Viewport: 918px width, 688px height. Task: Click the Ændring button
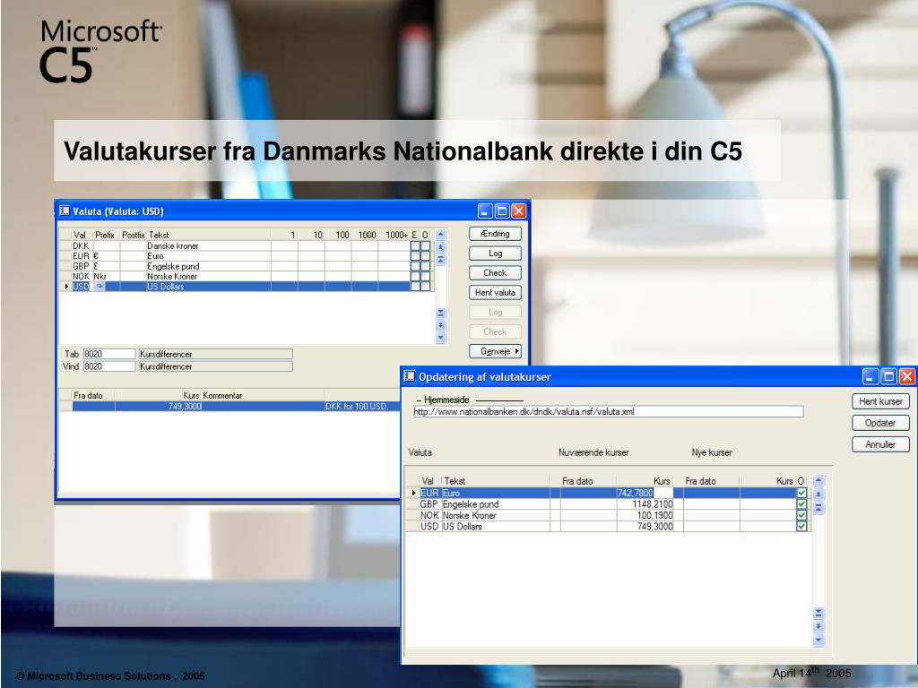coord(495,234)
